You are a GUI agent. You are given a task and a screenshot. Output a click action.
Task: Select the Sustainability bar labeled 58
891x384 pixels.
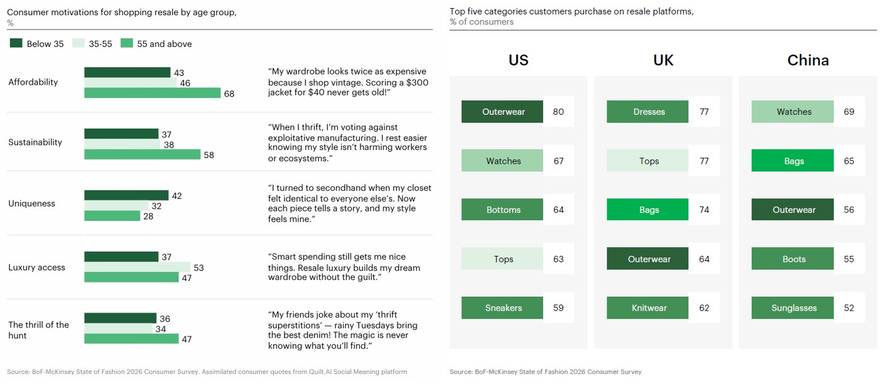pyautogui.click(x=143, y=154)
